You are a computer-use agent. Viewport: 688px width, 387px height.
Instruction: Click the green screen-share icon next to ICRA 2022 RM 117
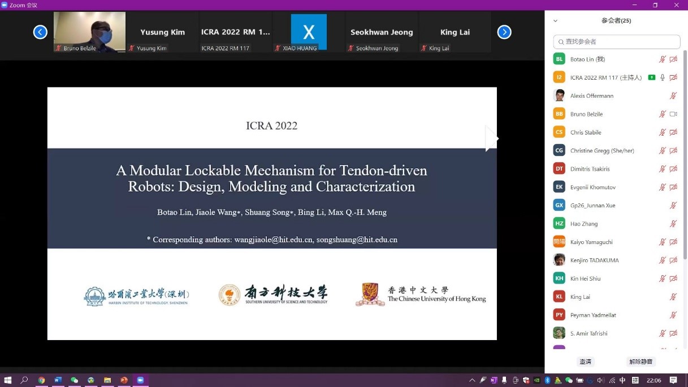[652, 77]
